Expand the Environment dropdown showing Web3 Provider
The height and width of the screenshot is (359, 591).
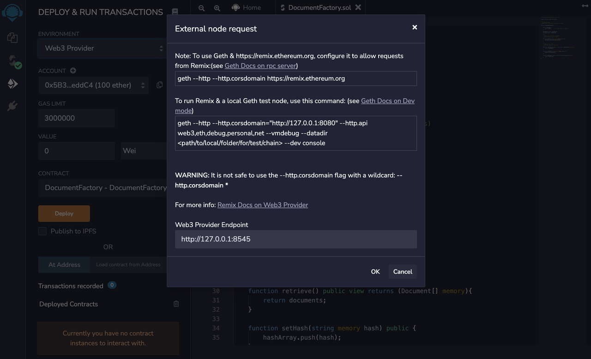(102, 48)
